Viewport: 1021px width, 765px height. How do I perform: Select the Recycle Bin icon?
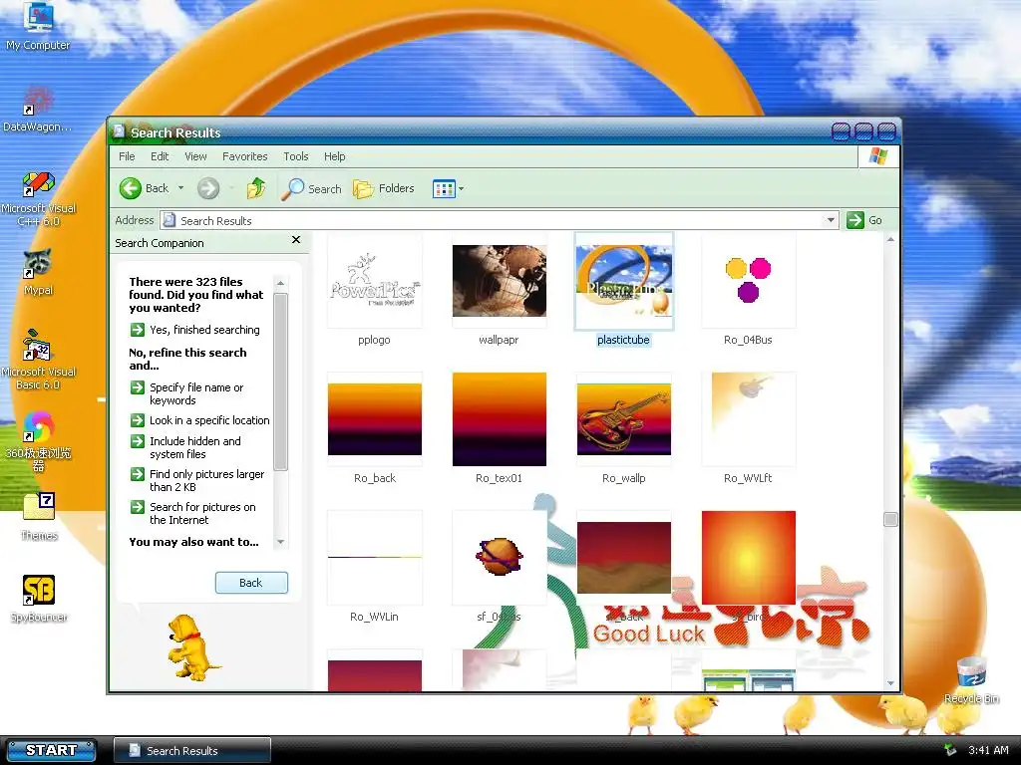(971, 680)
